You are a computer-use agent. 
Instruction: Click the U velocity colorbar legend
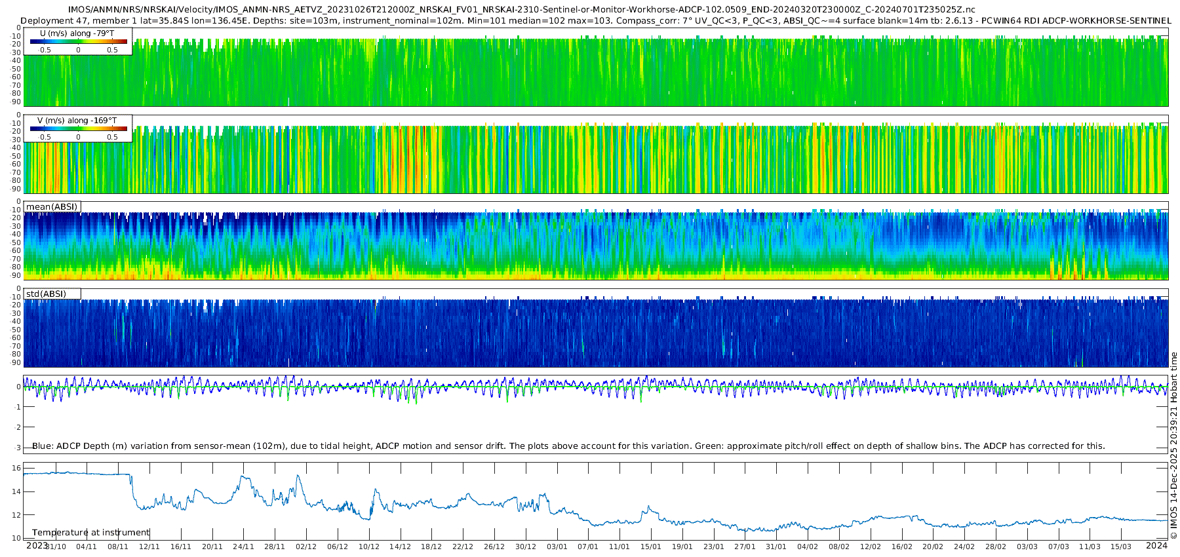click(78, 41)
